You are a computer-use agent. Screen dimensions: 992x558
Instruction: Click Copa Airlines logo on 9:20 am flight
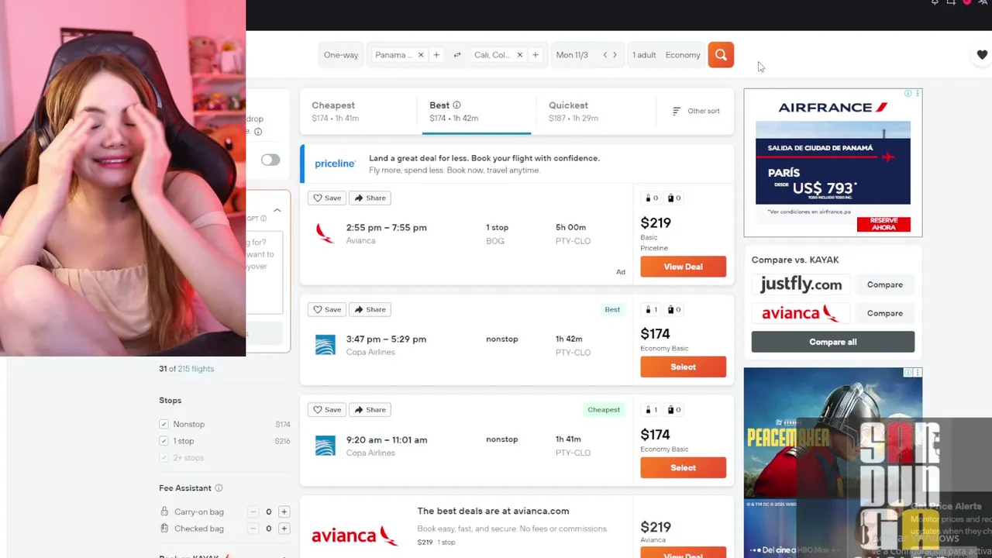(325, 446)
